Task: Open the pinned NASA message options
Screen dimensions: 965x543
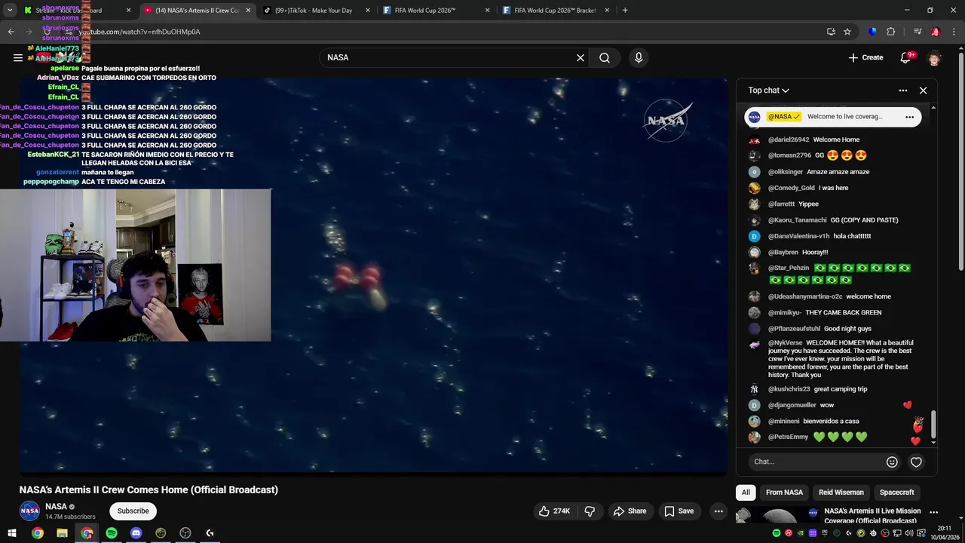Action: [x=909, y=117]
